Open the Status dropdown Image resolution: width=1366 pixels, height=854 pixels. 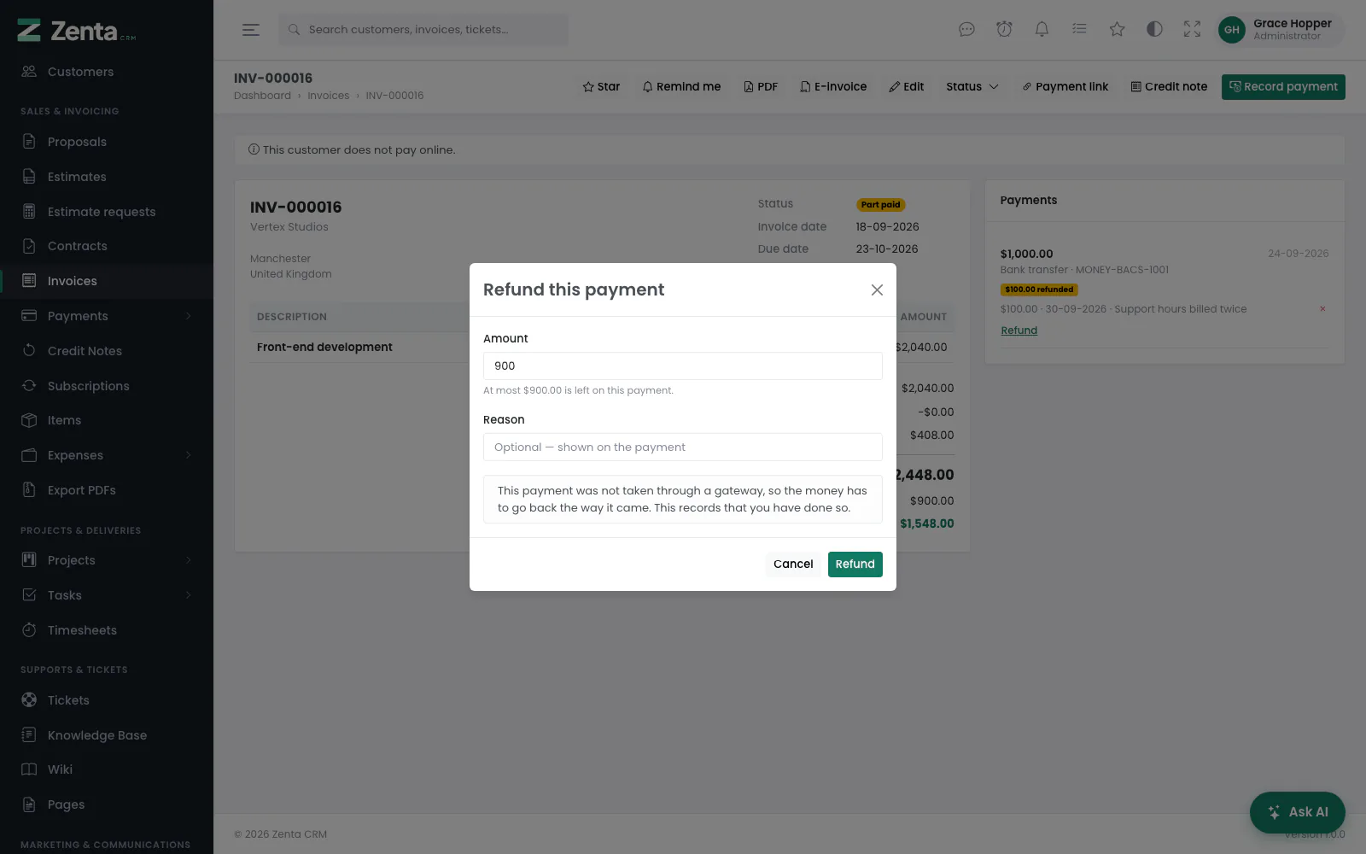pos(972,87)
